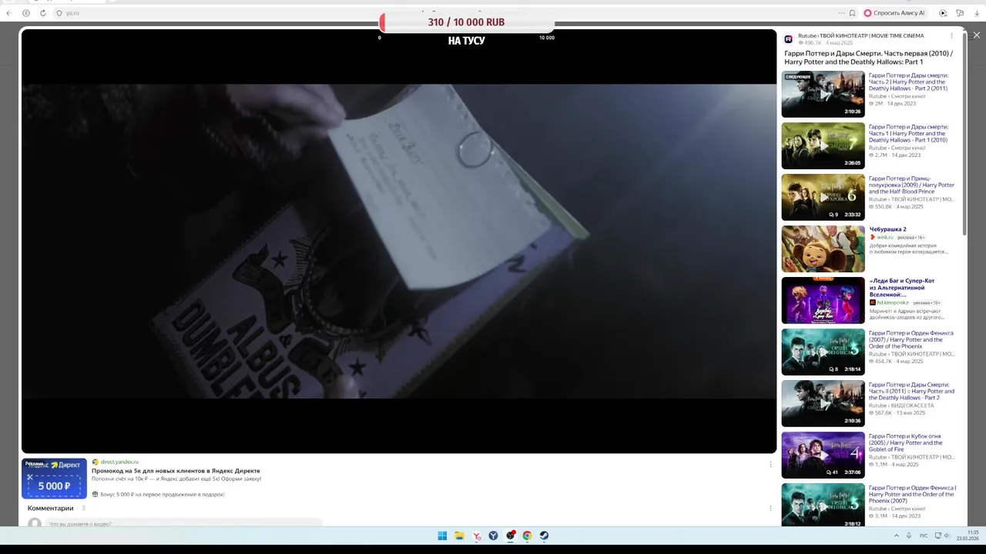Open the direct.yandex.ru link
This screenshot has width=986, height=554.
(x=119, y=462)
